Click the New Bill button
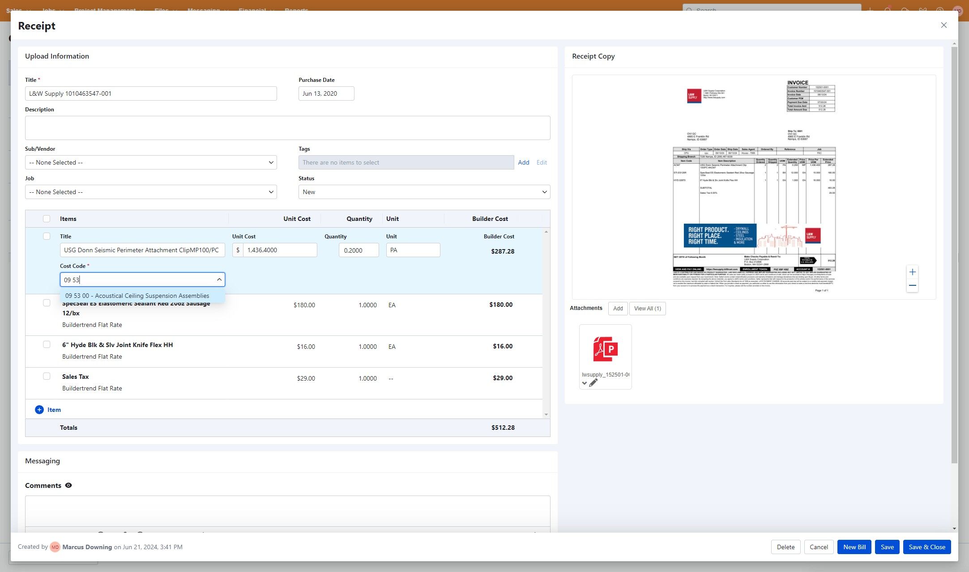 (x=854, y=547)
